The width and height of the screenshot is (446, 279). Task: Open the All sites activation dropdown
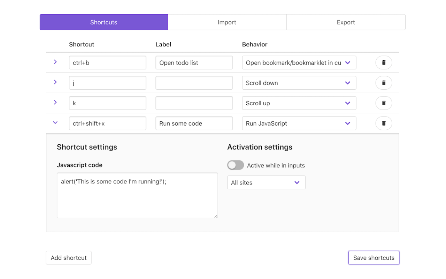(266, 182)
